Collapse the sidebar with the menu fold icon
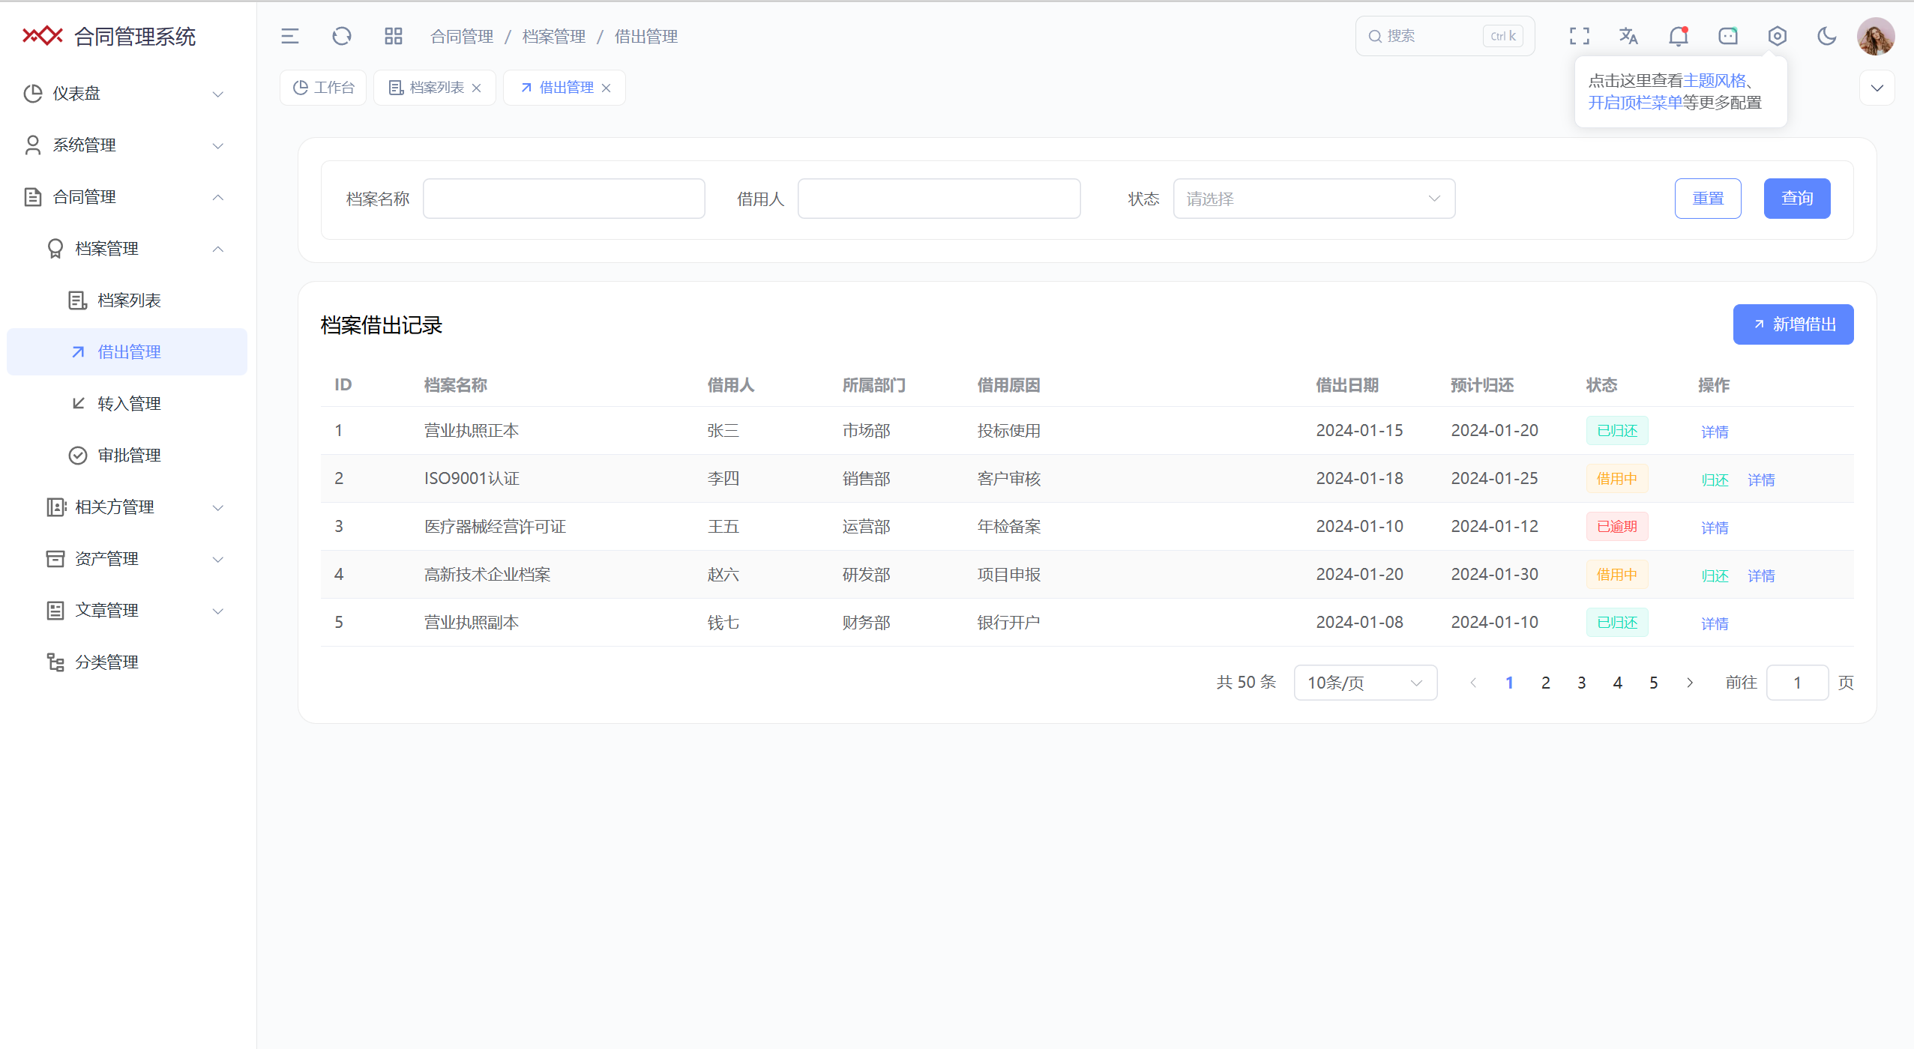The height and width of the screenshot is (1049, 1914). pos(290,36)
